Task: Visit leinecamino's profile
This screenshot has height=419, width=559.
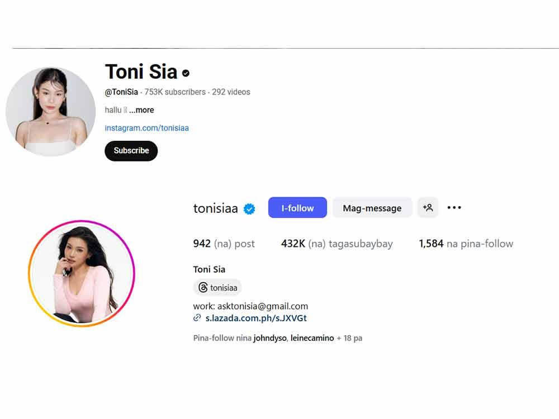Action: click(311, 338)
